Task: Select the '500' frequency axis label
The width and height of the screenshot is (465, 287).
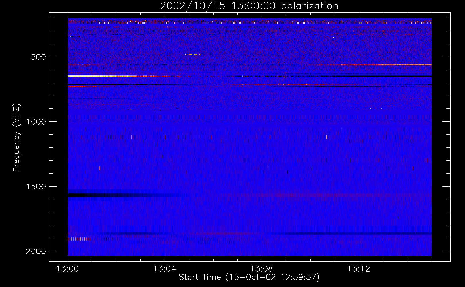Action: tap(39, 57)
